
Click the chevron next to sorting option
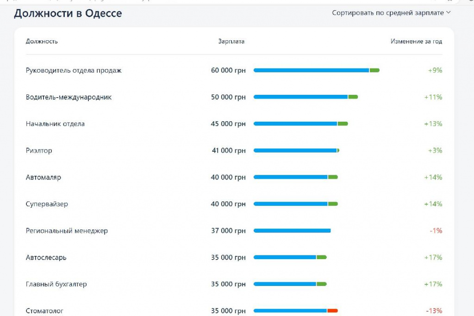coord(448,12)
